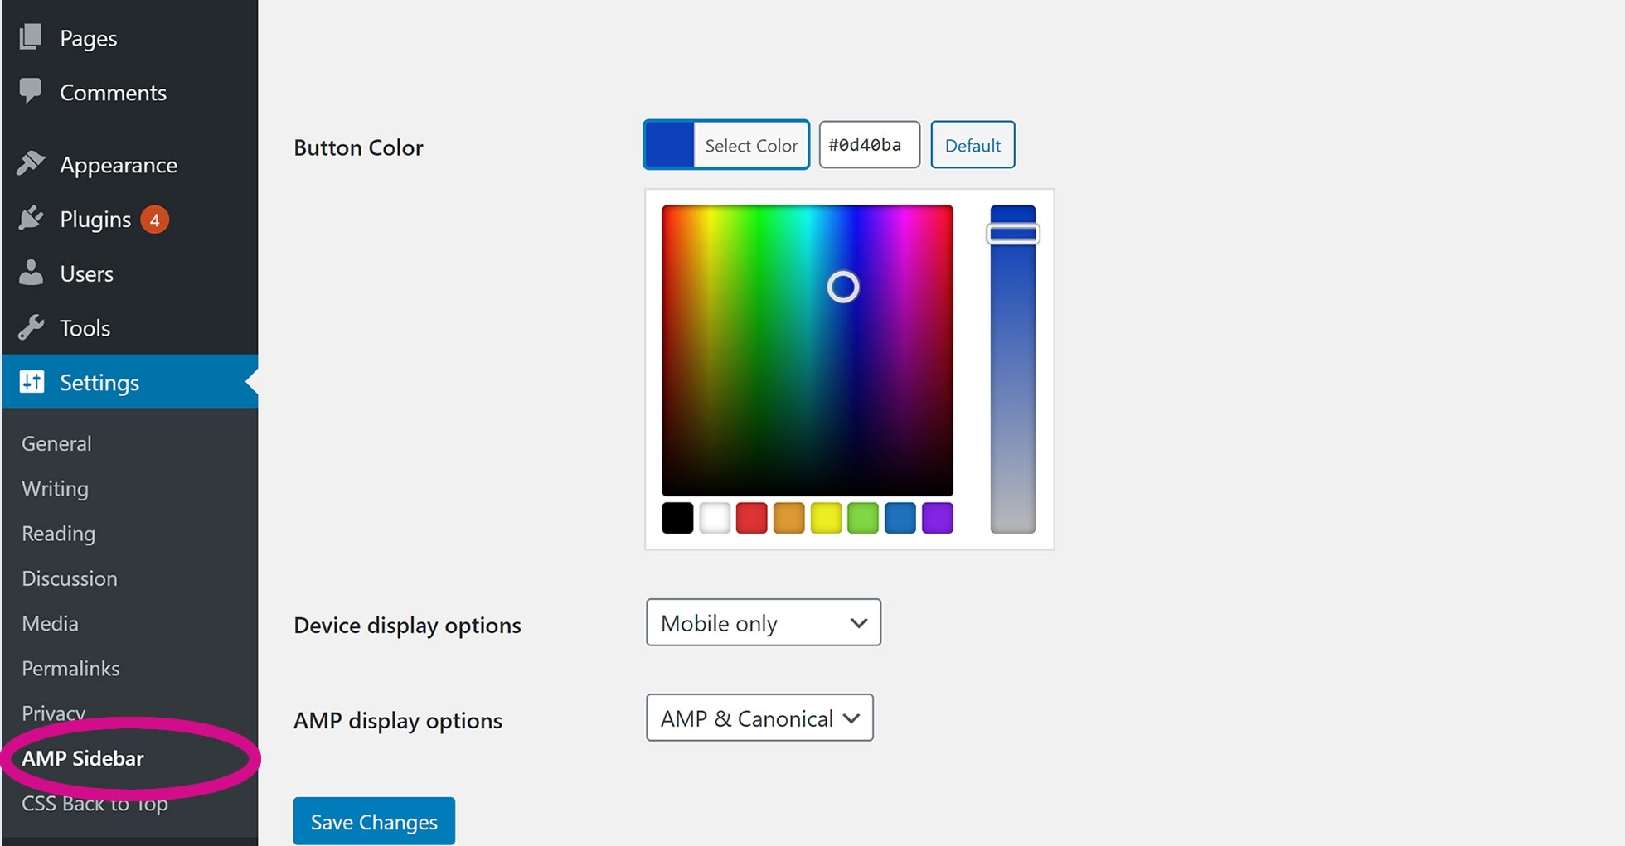This screenshot has height=846, width=1625.
Task: Click the vertical lightness slider handle
Action: tap(1013, 234)
